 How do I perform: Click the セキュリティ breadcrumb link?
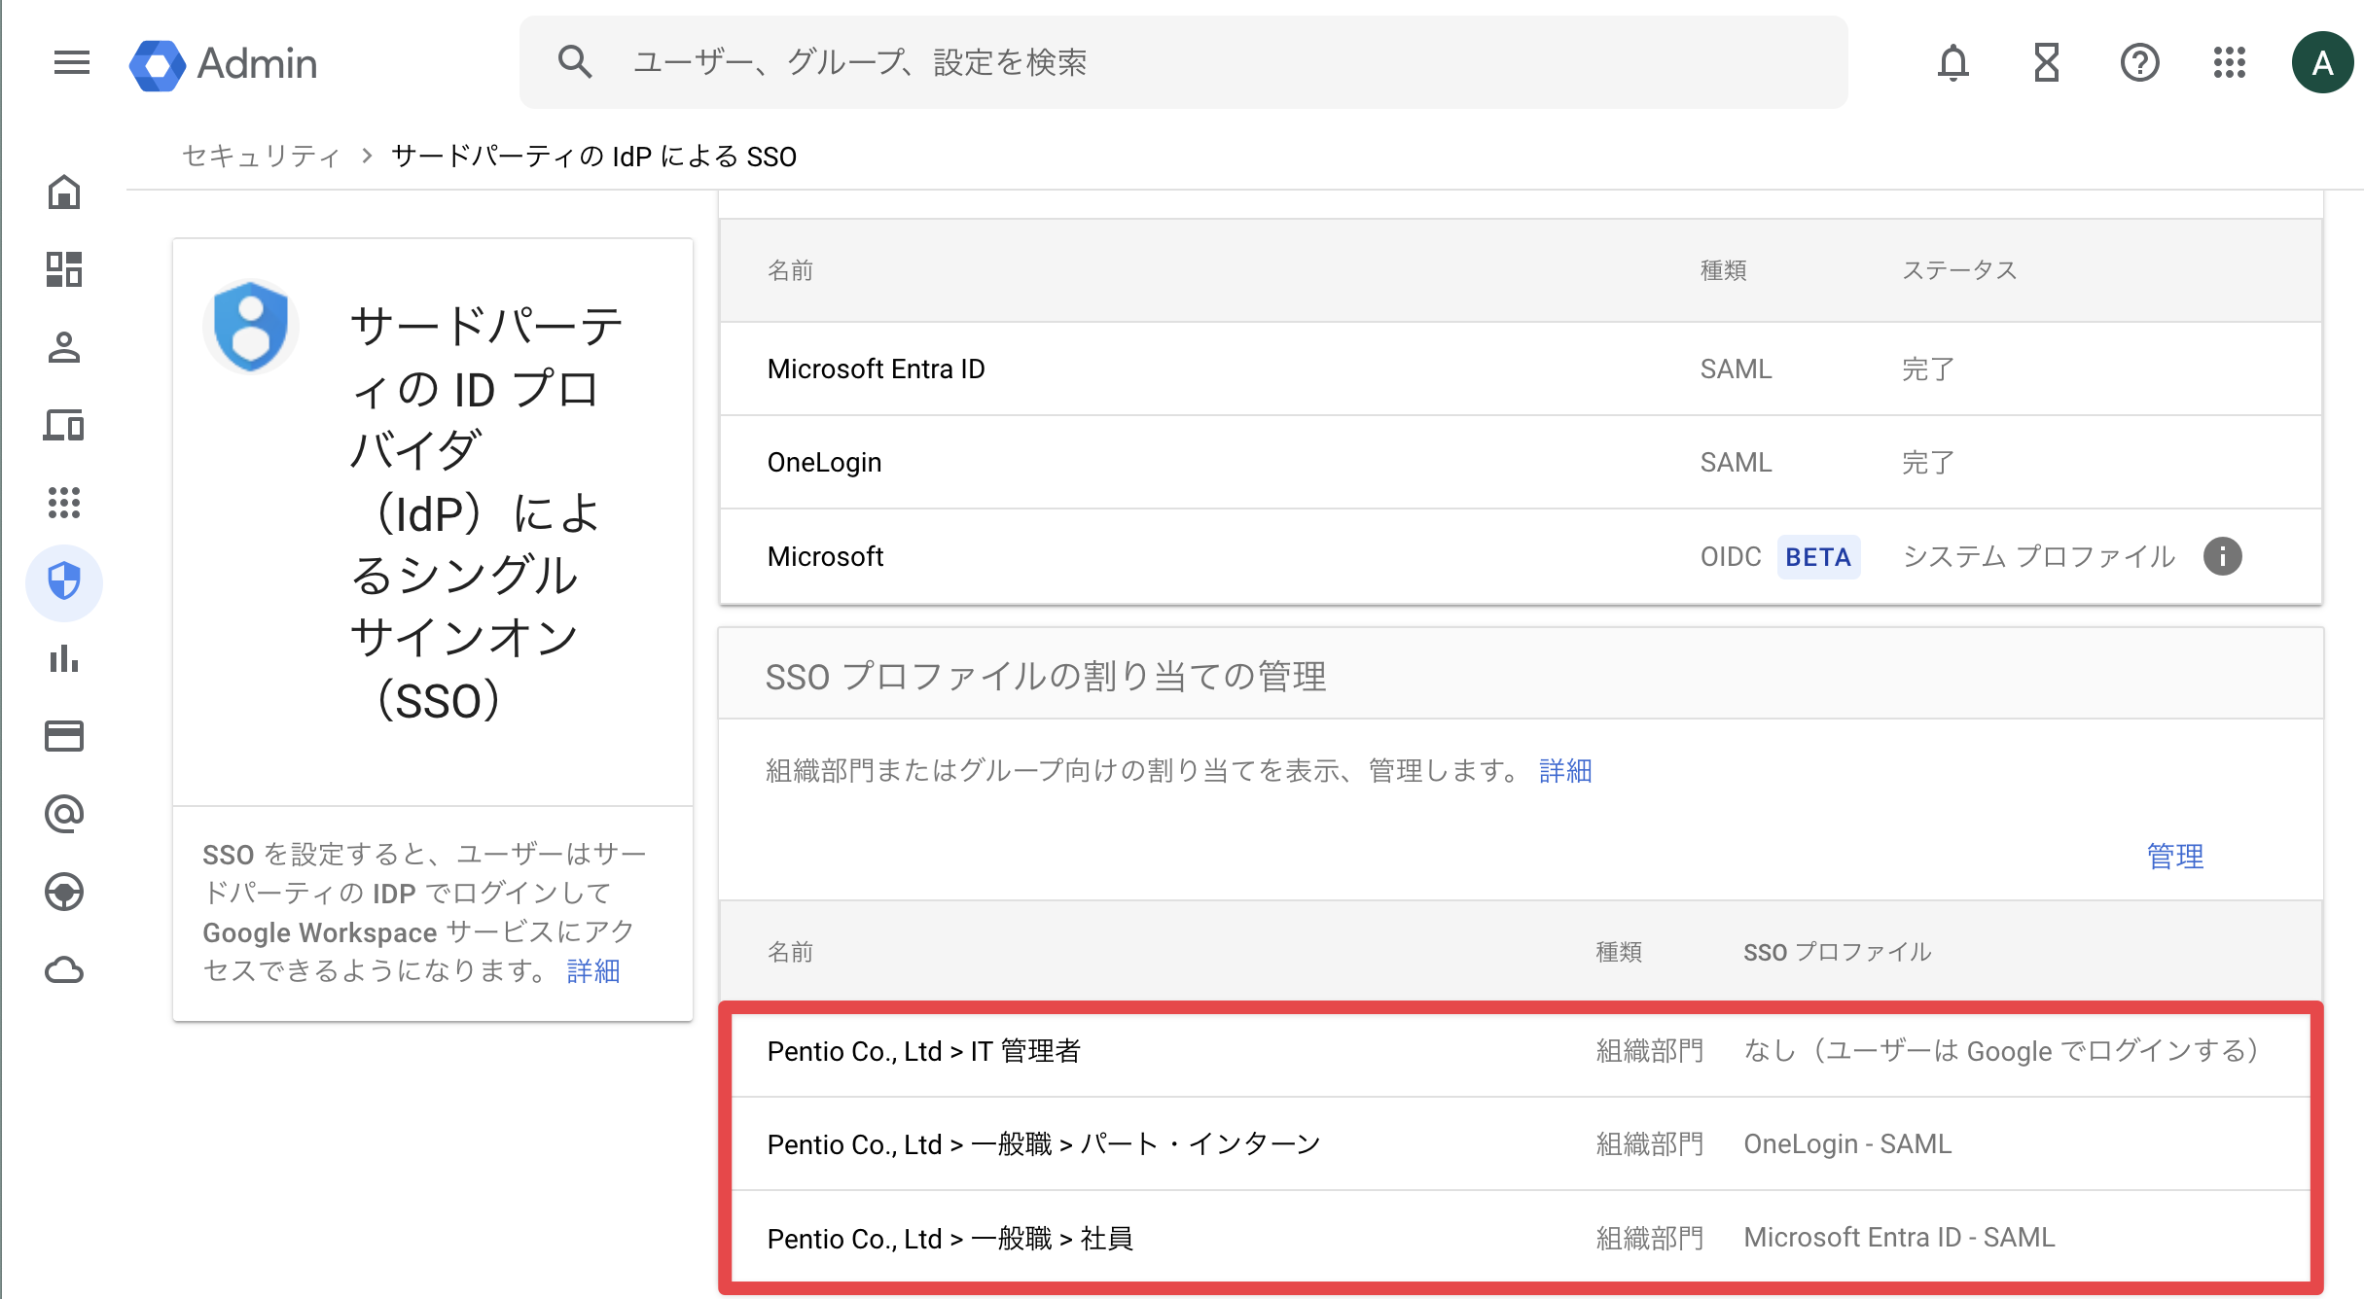[262, 156]
